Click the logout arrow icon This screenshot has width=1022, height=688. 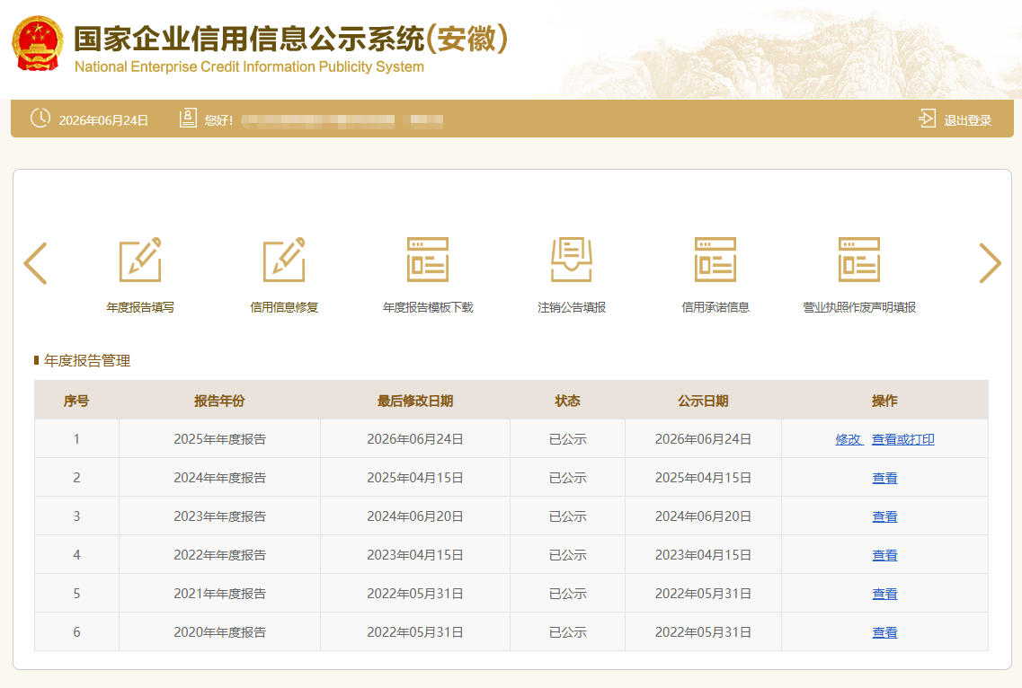(x=927, y=119)
